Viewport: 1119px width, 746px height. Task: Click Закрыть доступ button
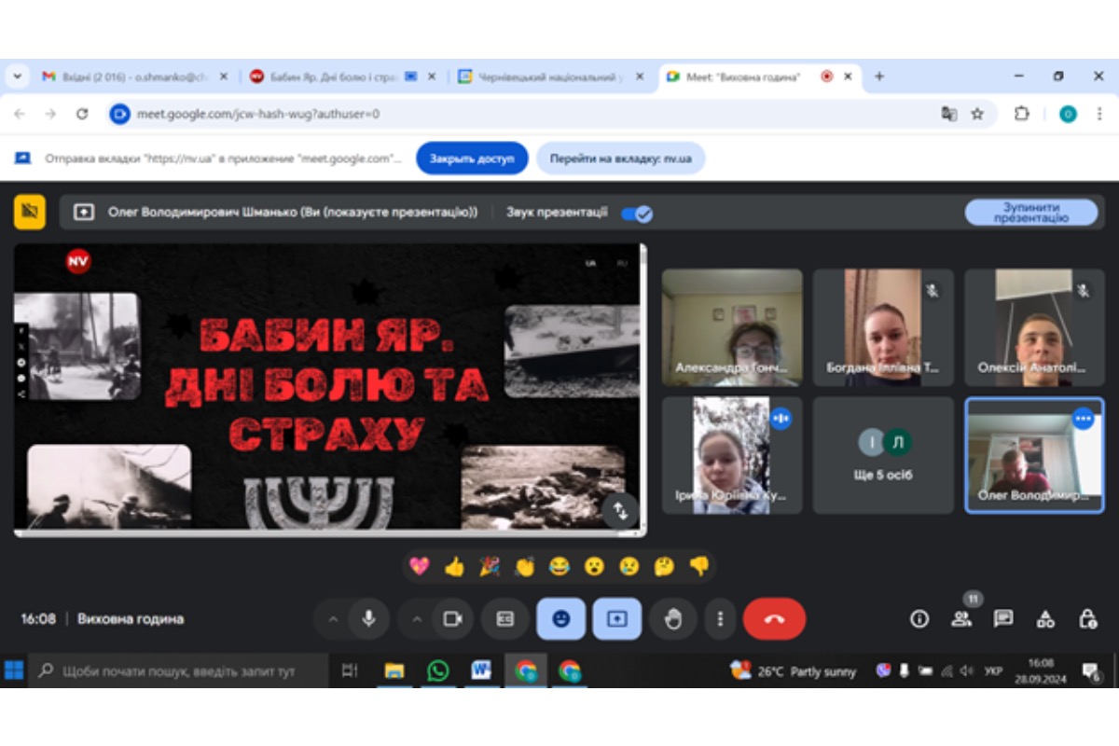click(x=472, y=159)
